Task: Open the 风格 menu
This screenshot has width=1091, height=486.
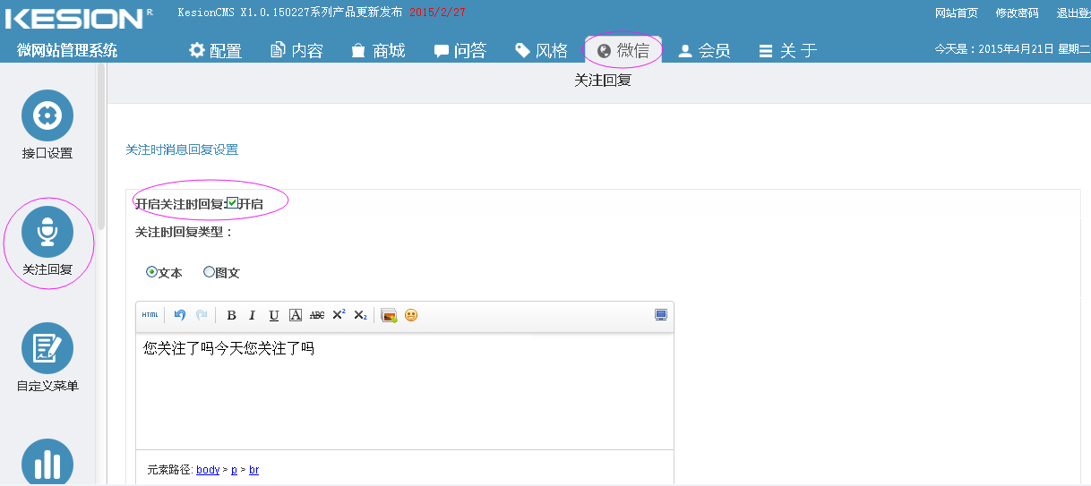Action: click(x=542, y=51)
